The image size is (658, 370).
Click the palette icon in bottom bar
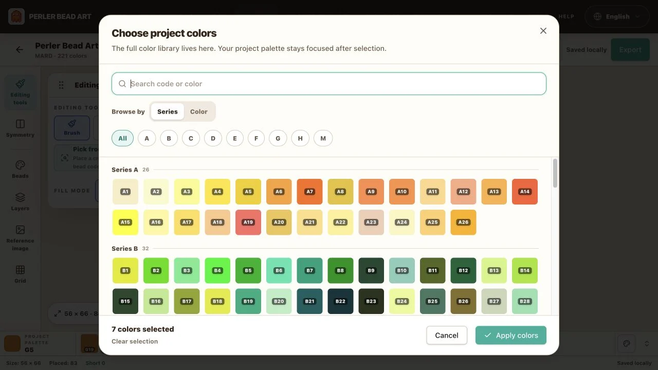[627, 343]
